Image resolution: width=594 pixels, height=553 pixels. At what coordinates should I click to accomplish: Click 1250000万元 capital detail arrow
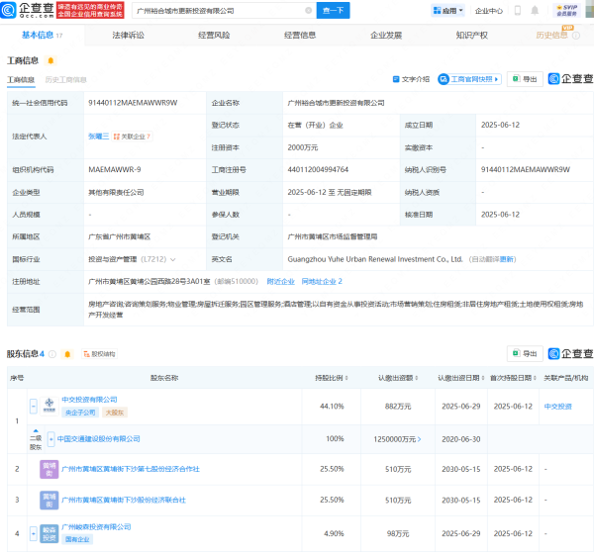420,439
